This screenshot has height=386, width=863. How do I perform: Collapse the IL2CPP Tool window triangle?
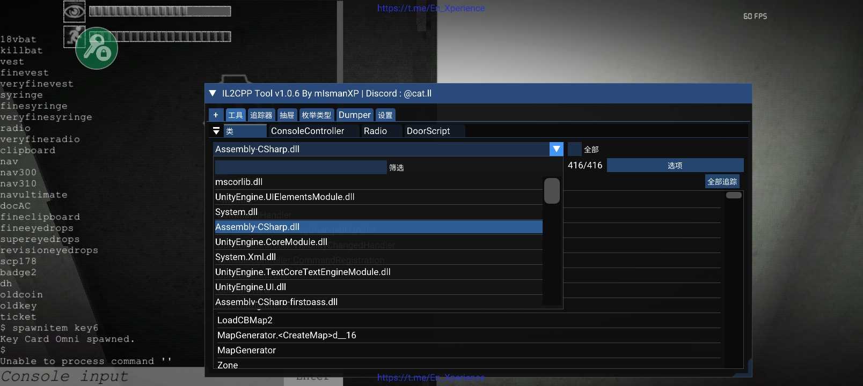(x=213, y=93)
